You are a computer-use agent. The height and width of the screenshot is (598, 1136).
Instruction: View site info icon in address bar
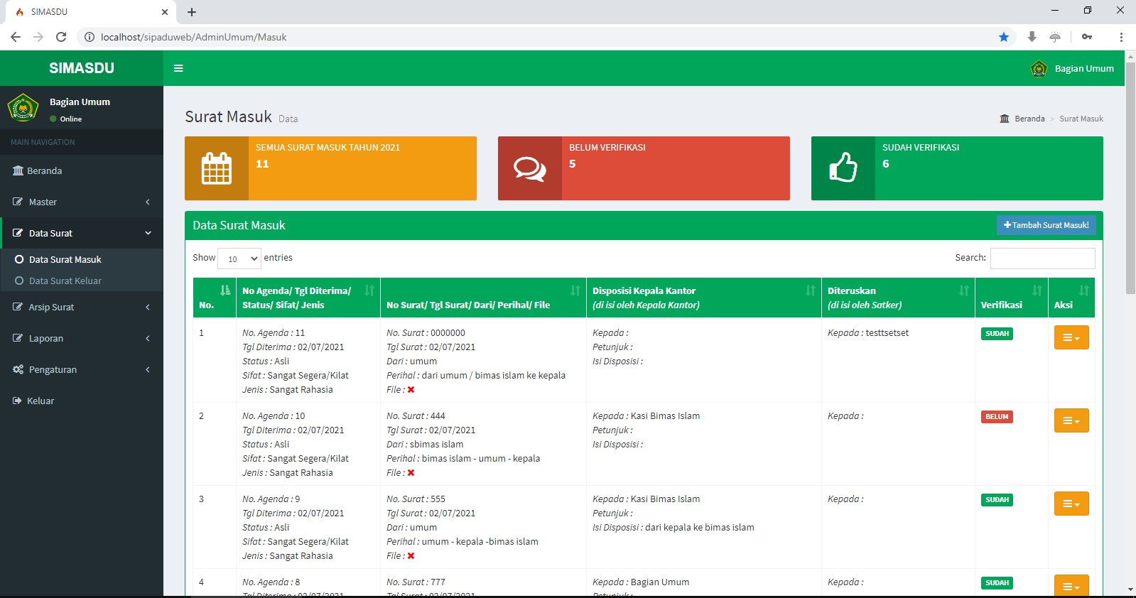[x=90, y=37]
